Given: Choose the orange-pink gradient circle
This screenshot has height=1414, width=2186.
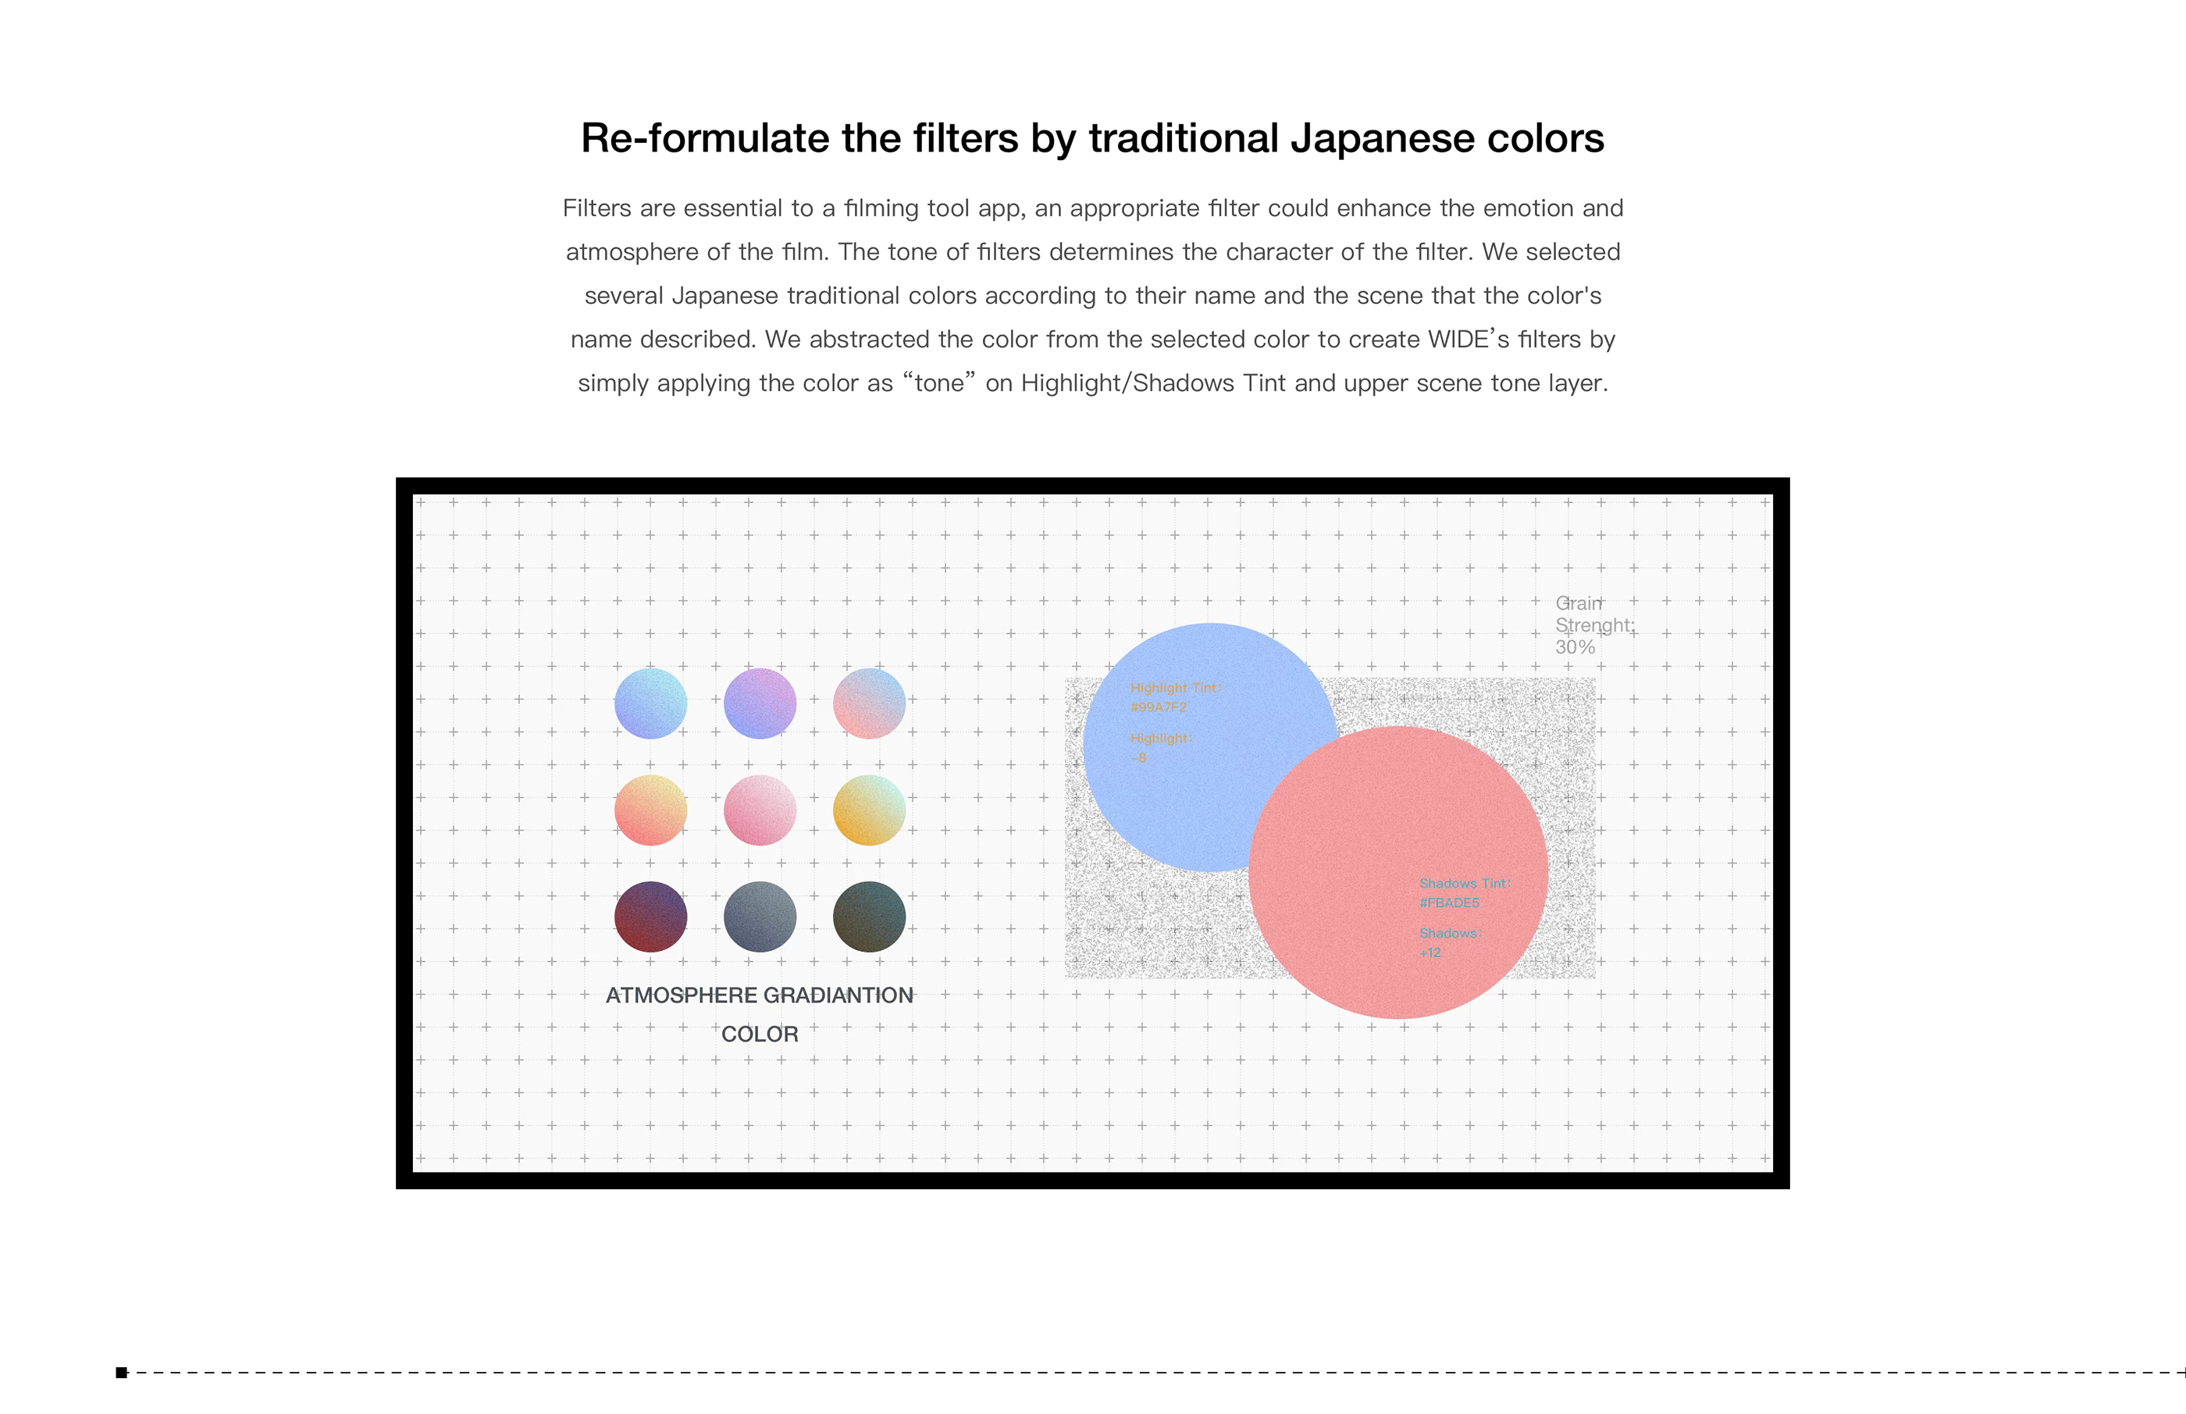Looking at the screenshot, I should click(650, 810).
